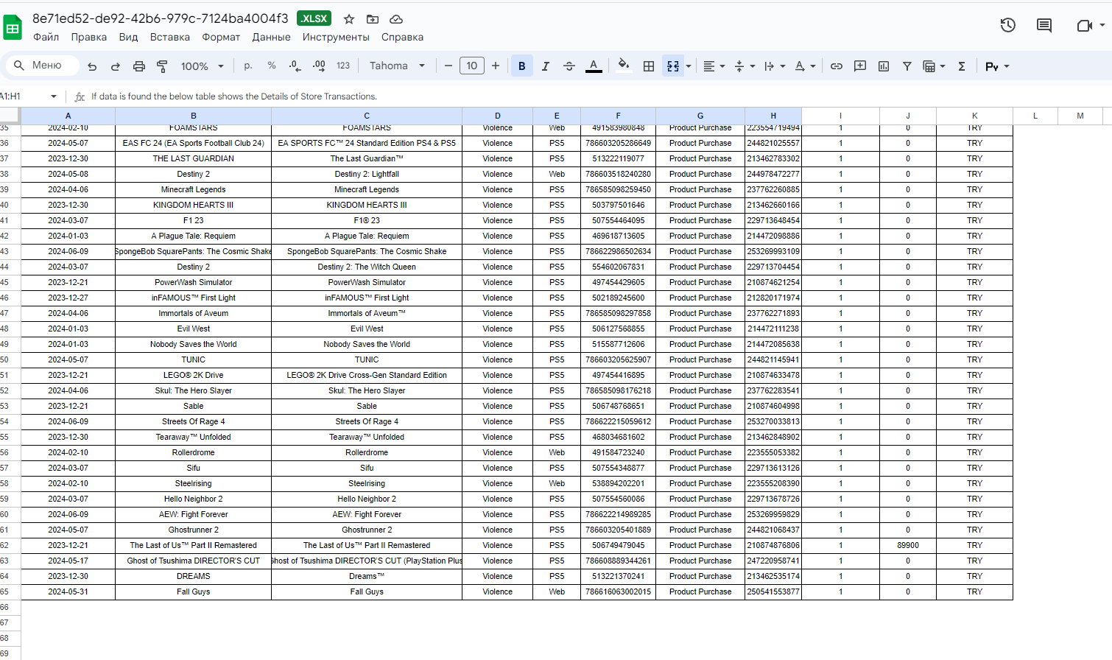Select row 50 header
1112x660 pixels.
tap(10, 359)
